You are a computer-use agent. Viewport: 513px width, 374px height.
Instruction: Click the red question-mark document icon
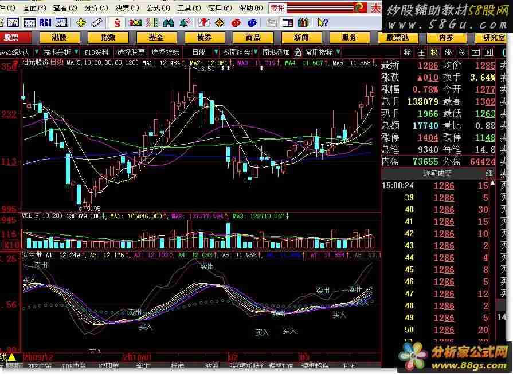[x=203, y=22]
